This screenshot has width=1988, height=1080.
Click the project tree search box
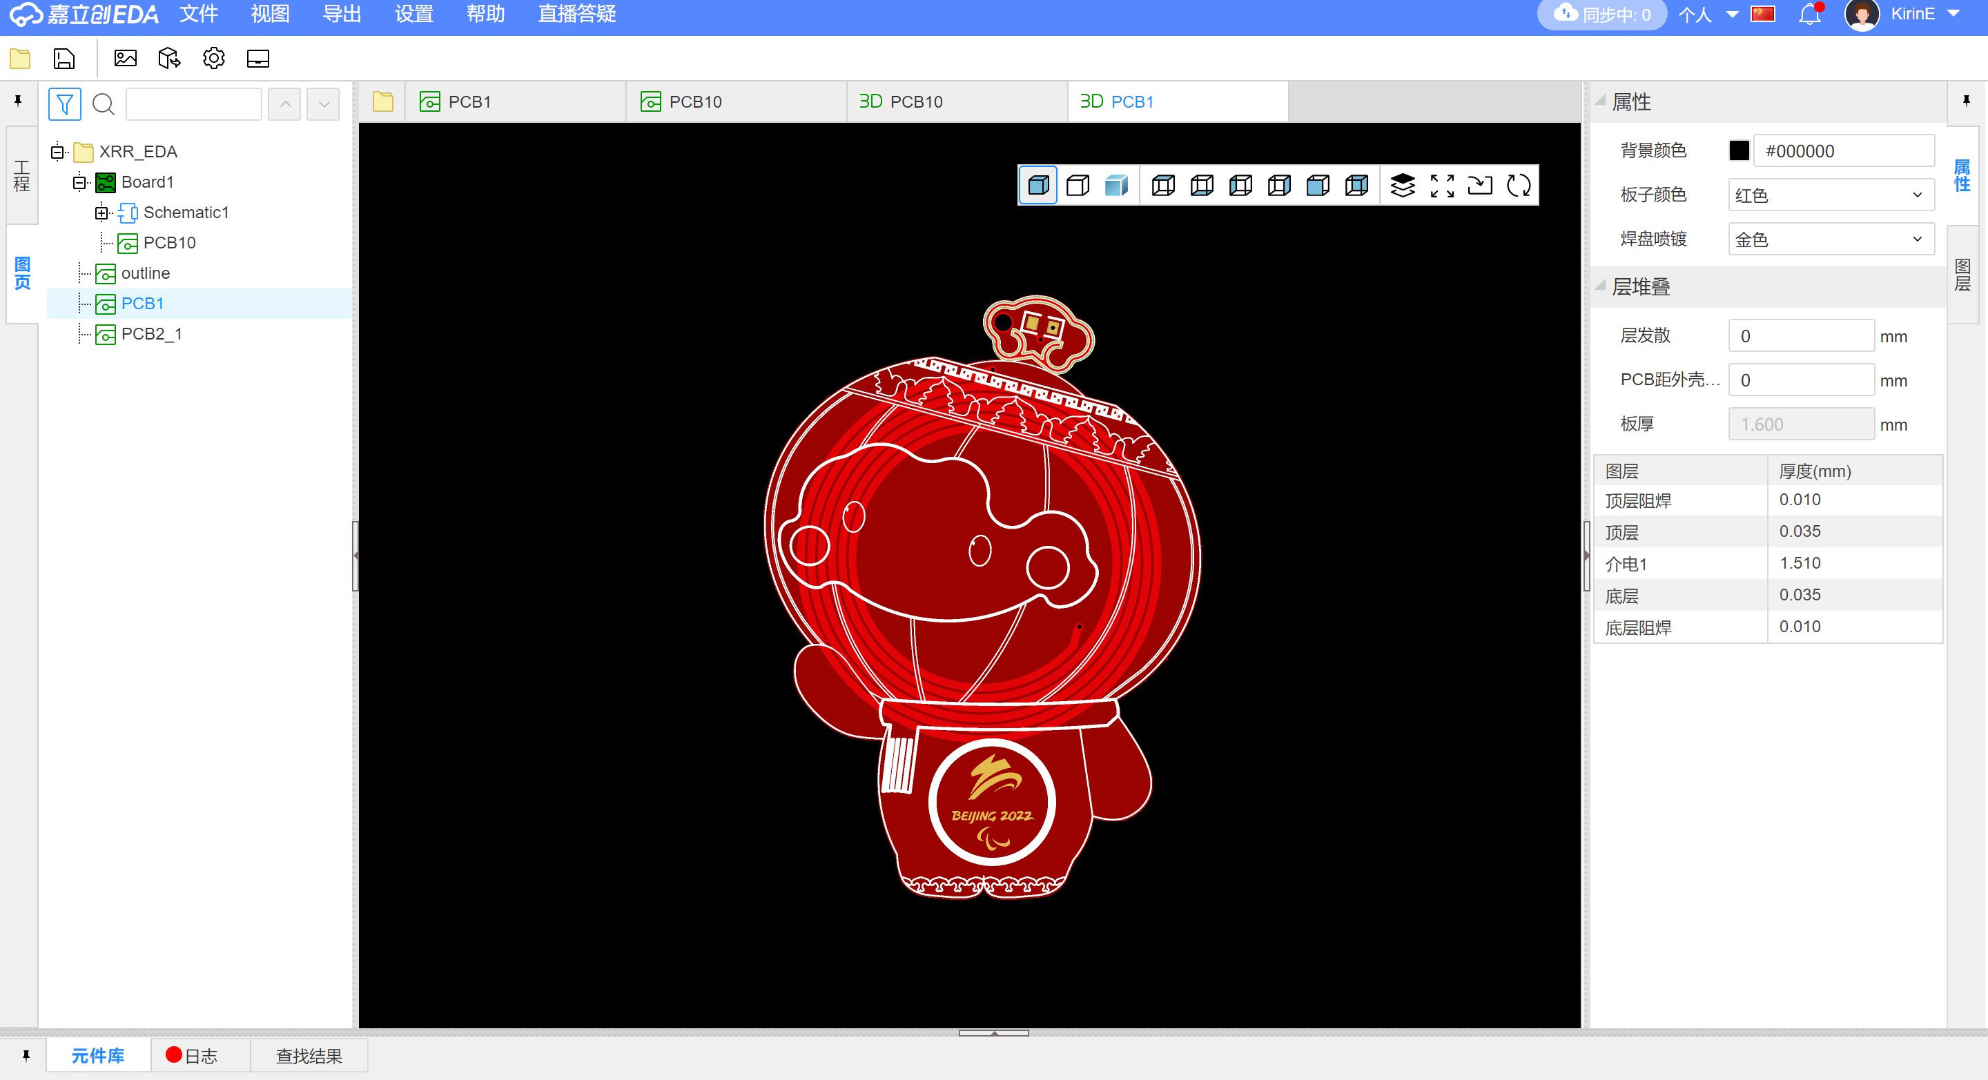(x=194, y=104)
